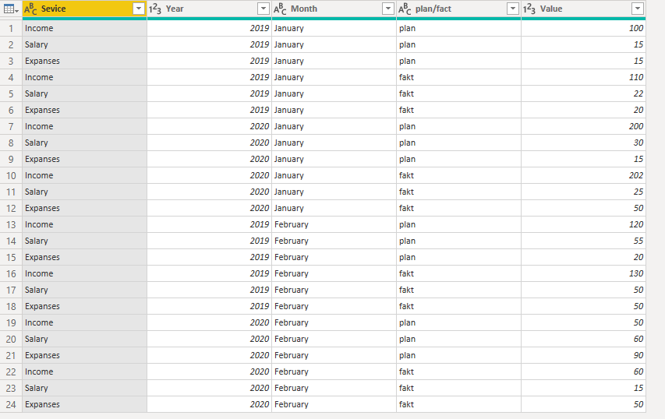This screenshot has width=665, height=419.
Task: Open the table menu icon in the top-left corner
Action: (x=11, y=9)
